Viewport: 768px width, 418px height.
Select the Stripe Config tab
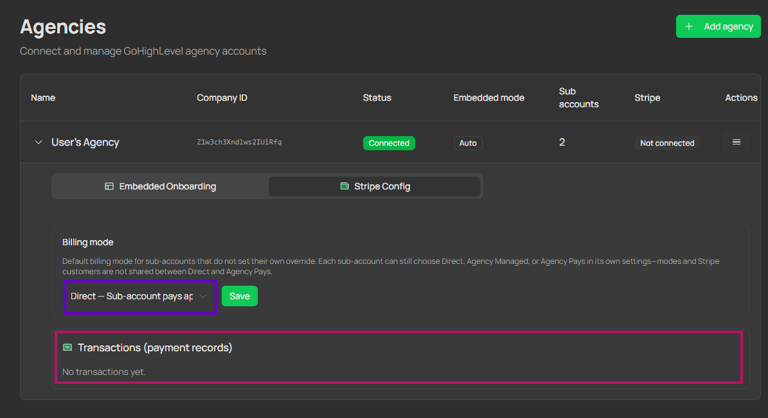coord(375,186)
